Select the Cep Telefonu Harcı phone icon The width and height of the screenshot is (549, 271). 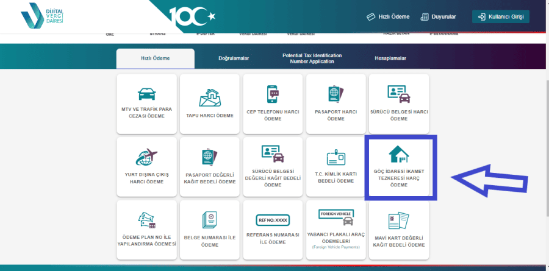click(273, 94)
